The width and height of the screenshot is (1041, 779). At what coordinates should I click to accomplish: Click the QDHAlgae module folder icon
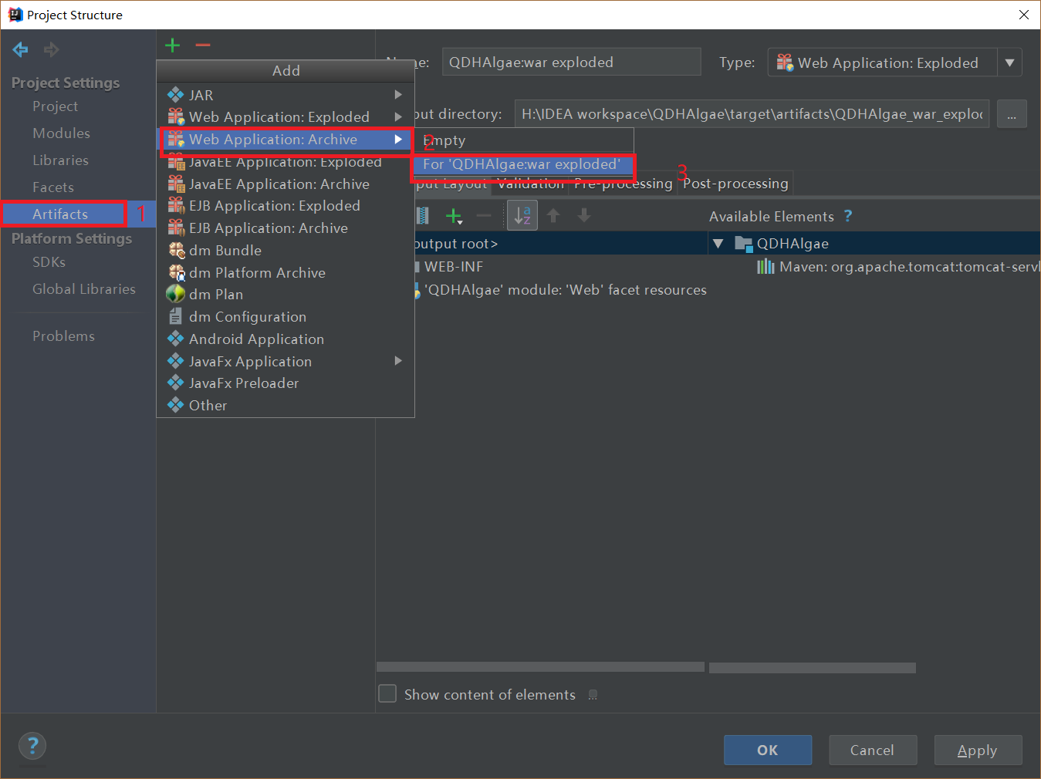[x=744, y=244]
